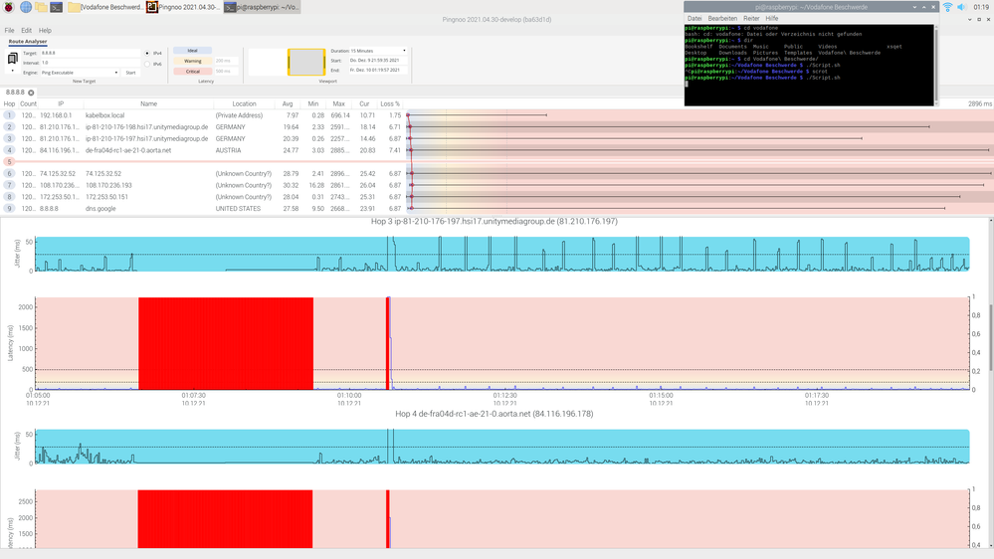This screenshot has width=994, height=559.
Task: Open the Edit menu
Action: (x=26, y=31)
